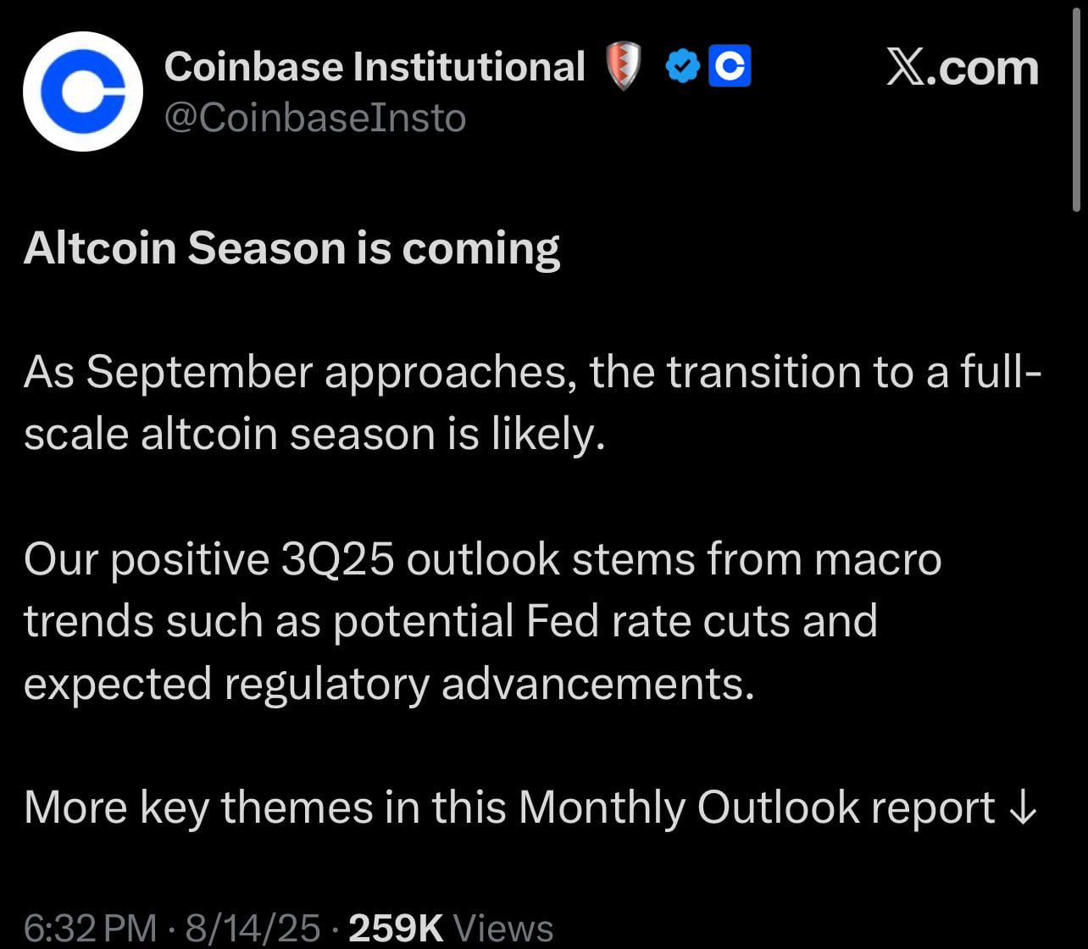
Task: Click the red shield badge beside the name
Action: 623,67
